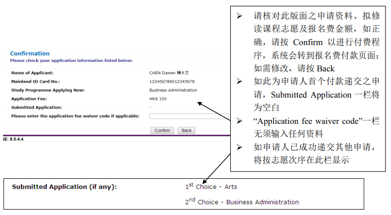The height and width of the screenshot is (215, 391).
Task: Click the application fee waiver code input field
Action: 189,116
